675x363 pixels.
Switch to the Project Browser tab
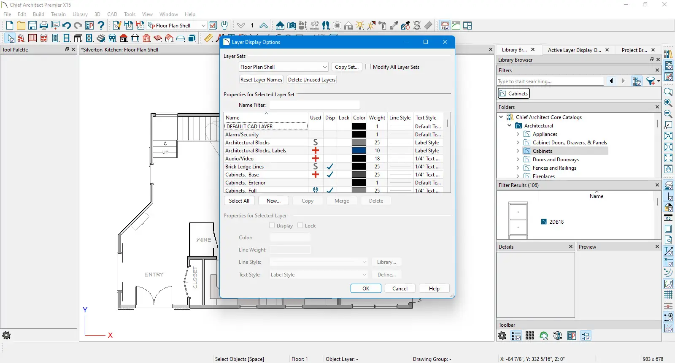click(634, 50)
